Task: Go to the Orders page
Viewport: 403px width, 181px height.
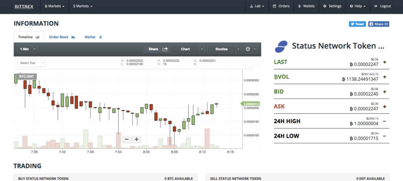Action: tap(281, 6)
